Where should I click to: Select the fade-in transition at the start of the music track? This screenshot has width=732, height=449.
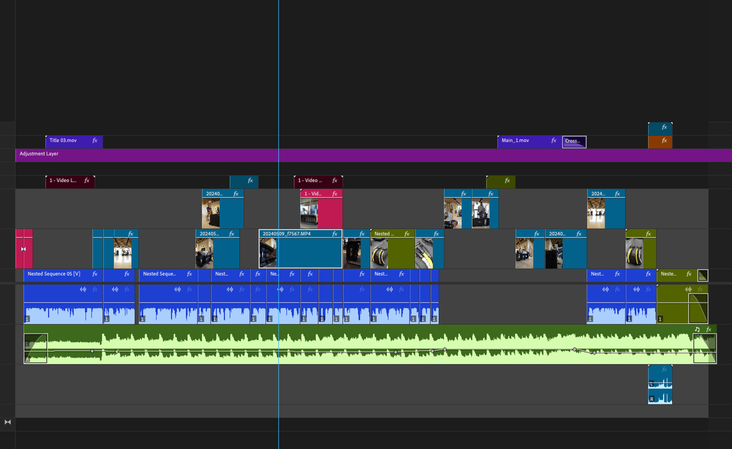pos(35,348)
